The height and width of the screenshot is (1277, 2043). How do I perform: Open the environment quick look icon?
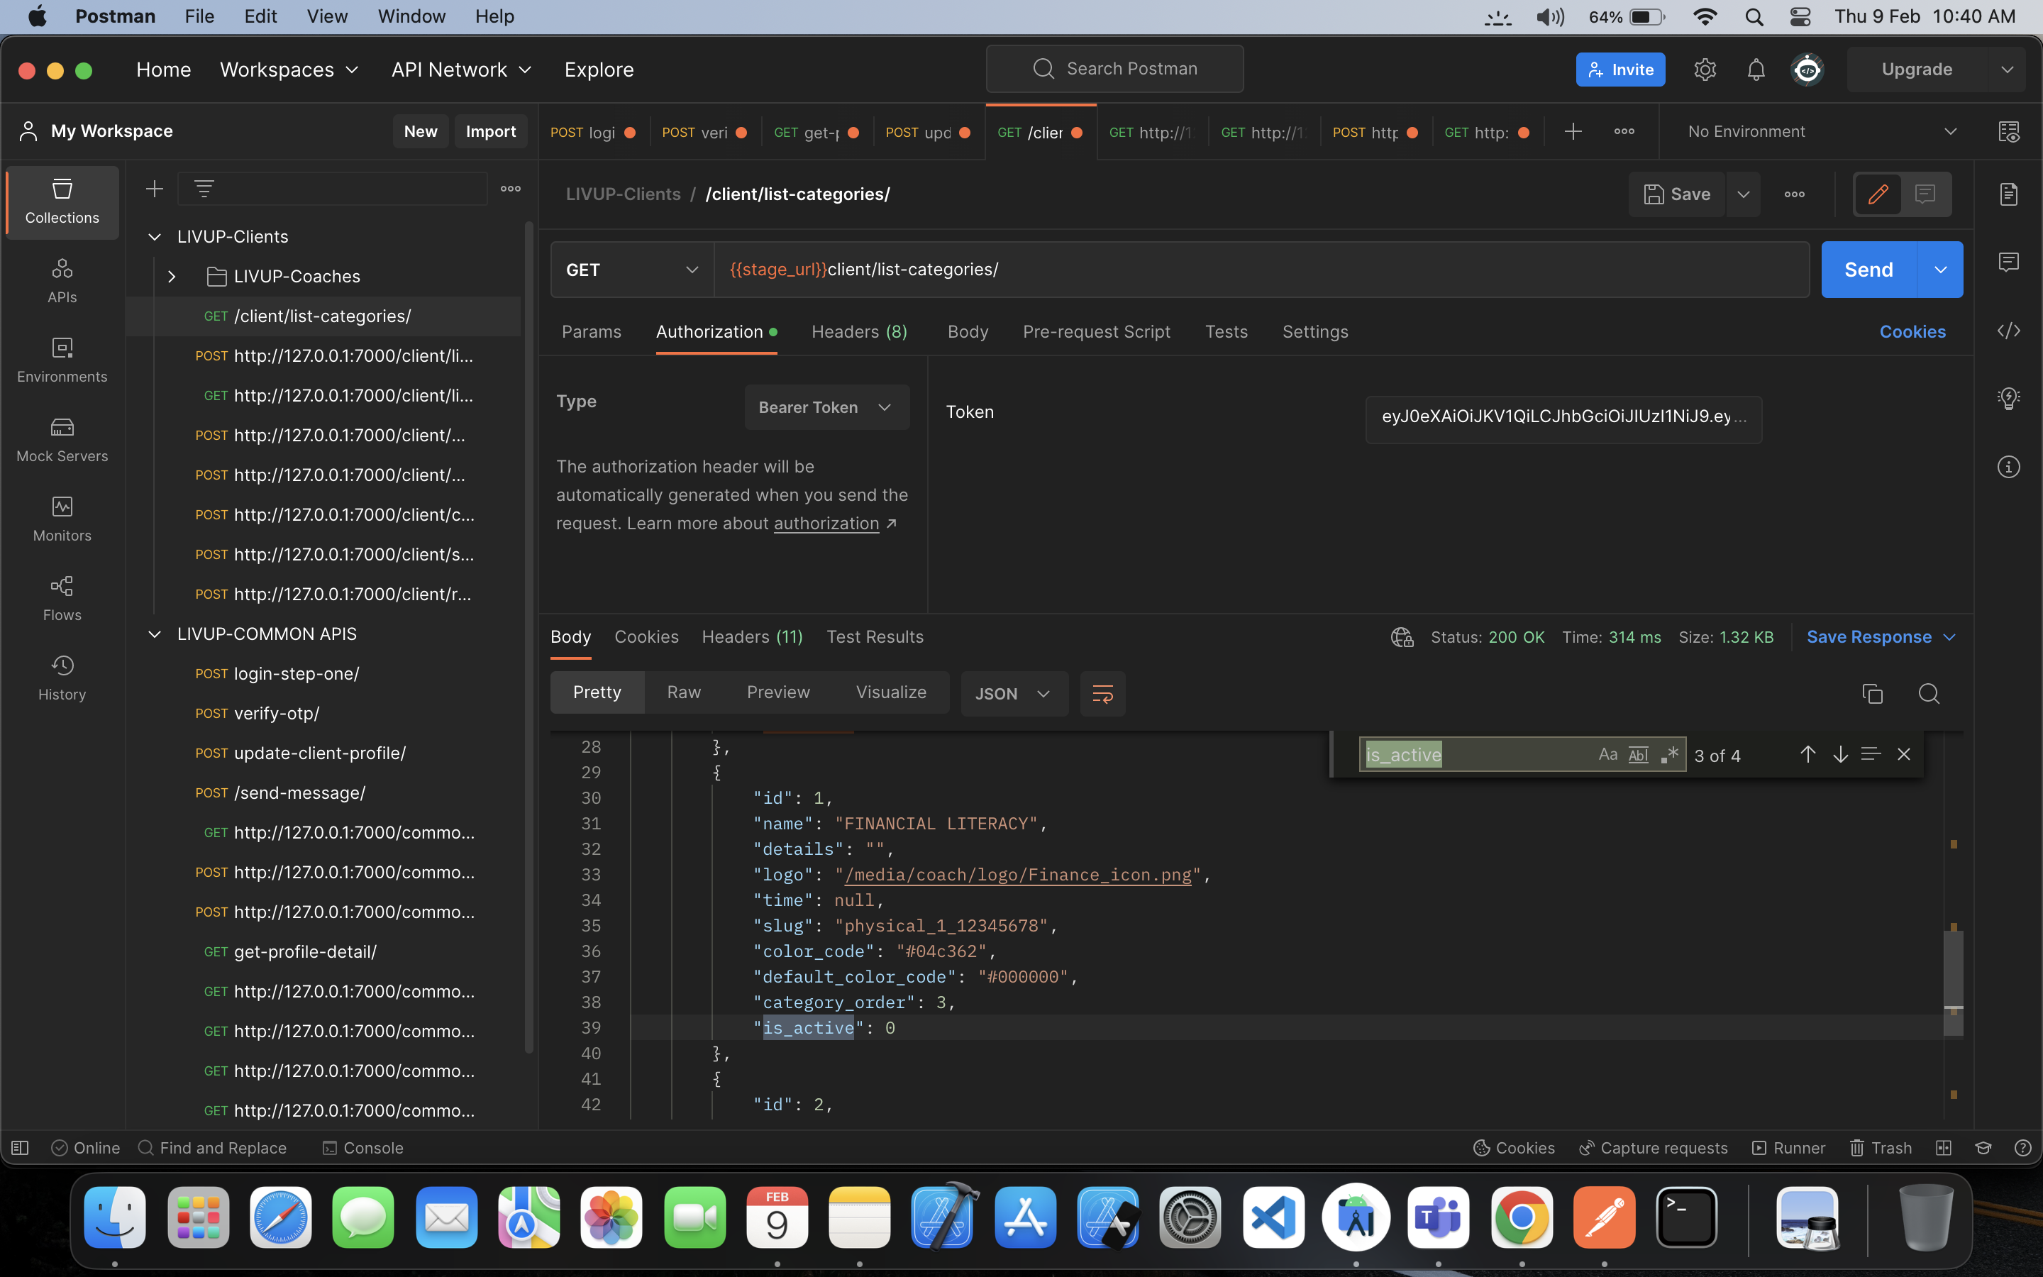[2008, 131]
